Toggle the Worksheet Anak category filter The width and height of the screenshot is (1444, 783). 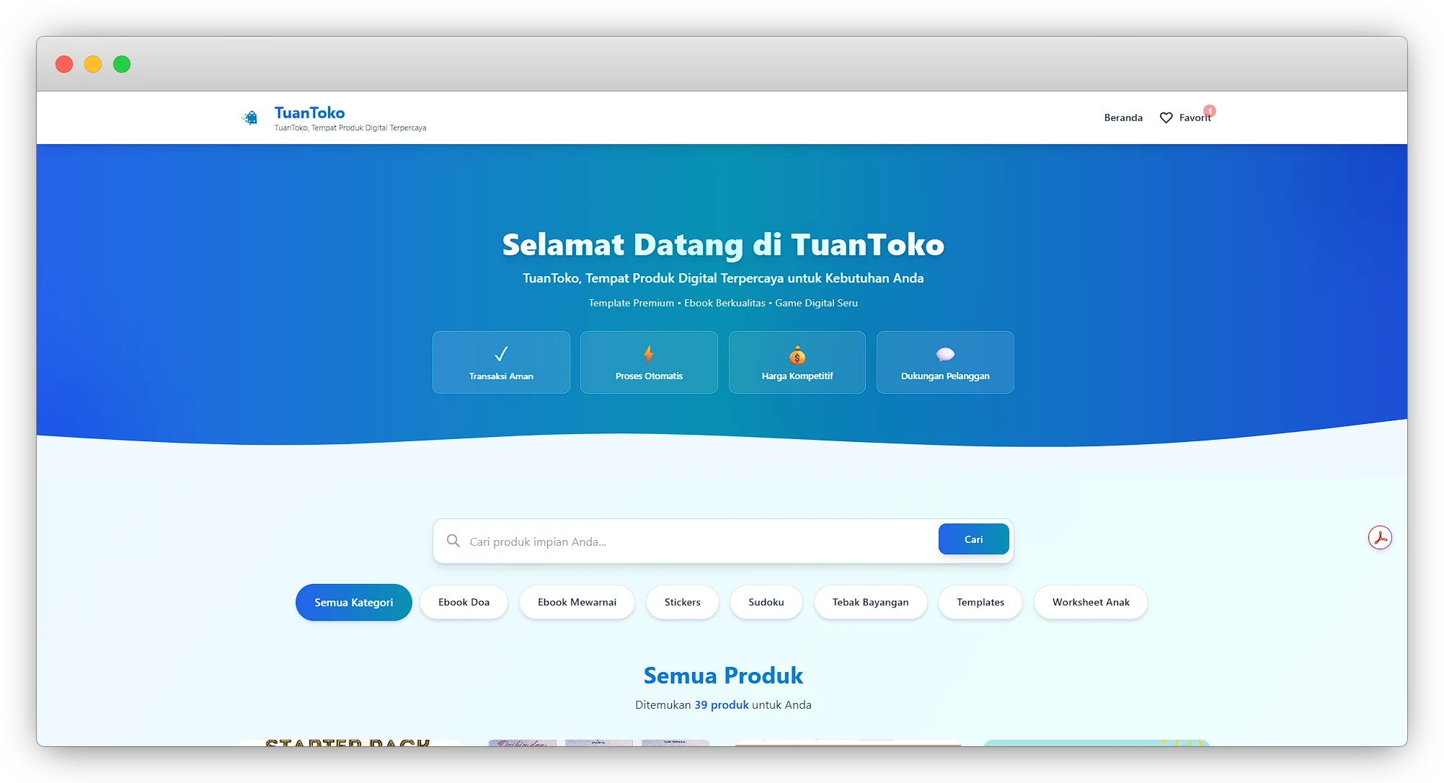coord(1091,602)
